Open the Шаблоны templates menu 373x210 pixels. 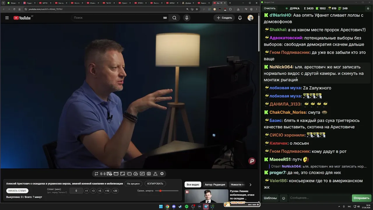[270, 198]
